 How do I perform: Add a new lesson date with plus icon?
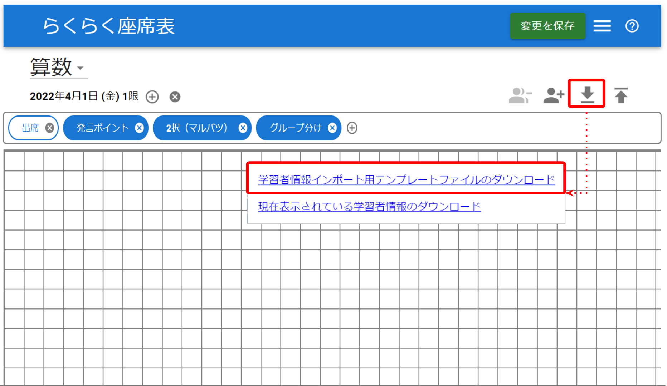tap(152, 96)
